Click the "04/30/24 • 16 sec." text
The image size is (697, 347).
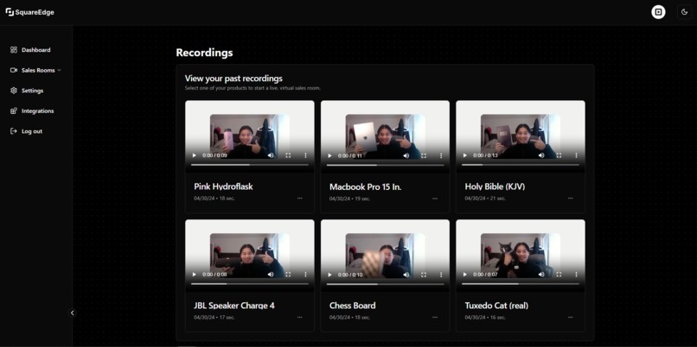coord(485,318)
